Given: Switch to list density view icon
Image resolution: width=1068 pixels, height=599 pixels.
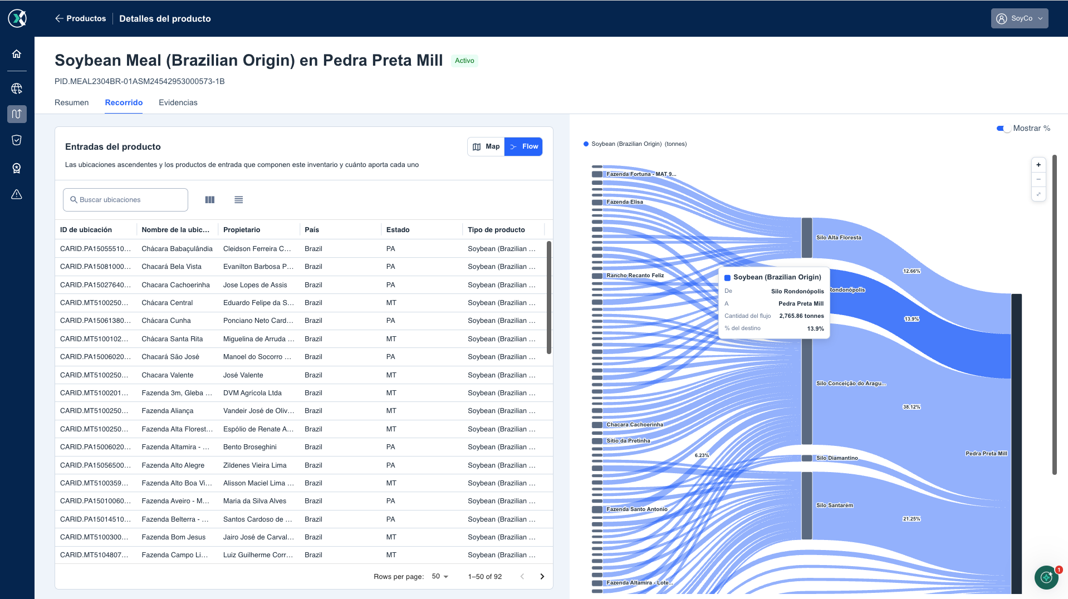Looking at the screenshot, I should [239, 200].
